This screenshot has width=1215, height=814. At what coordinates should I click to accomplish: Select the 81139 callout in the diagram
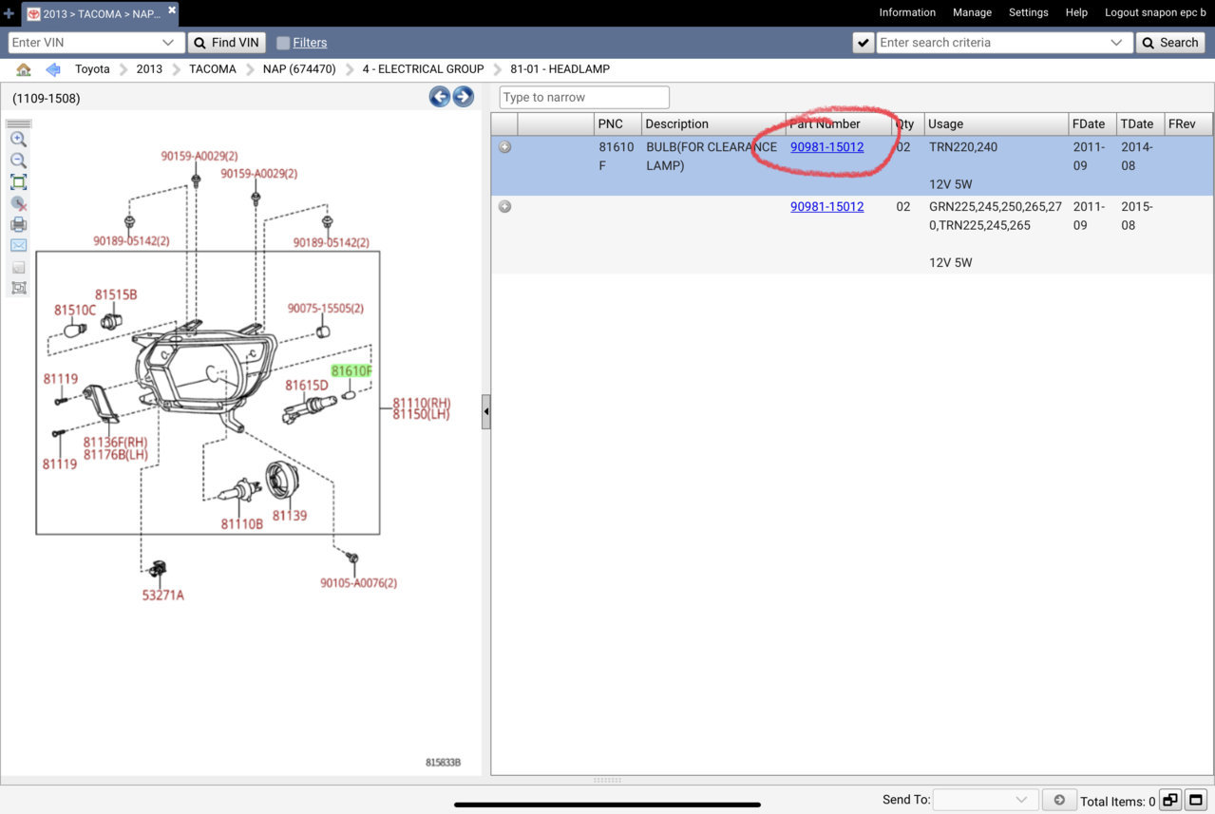290,515
